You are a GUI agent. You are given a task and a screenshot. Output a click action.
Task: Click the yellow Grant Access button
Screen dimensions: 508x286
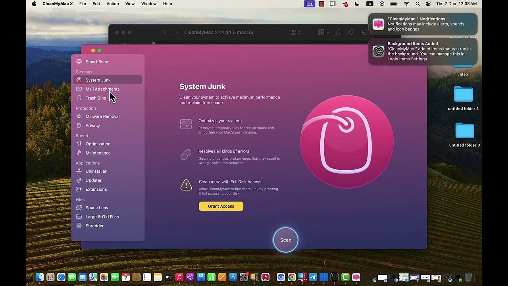point(221,206)
